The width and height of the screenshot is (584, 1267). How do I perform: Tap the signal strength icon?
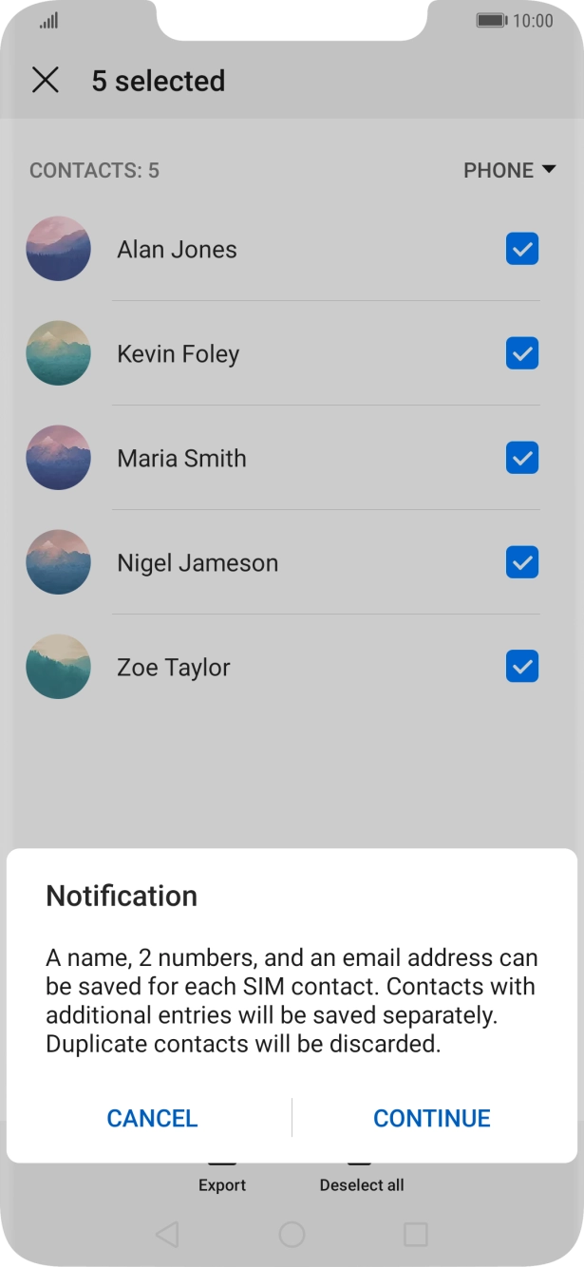[x=48, y=20]
